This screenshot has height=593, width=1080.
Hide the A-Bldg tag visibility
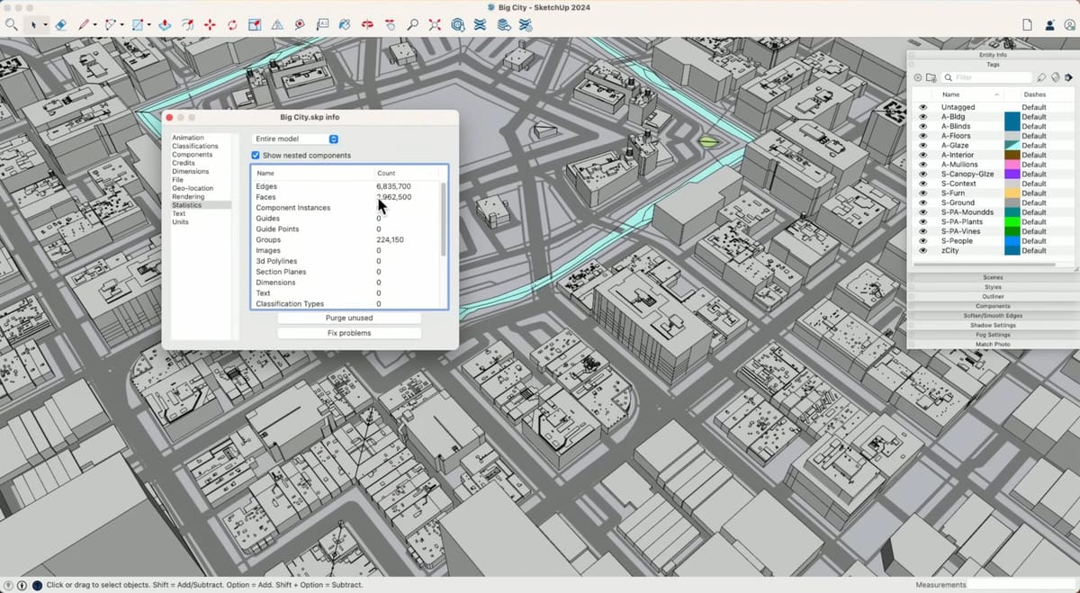coord(922,117)
